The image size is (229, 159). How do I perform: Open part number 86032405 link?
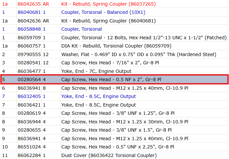(29, 97)
